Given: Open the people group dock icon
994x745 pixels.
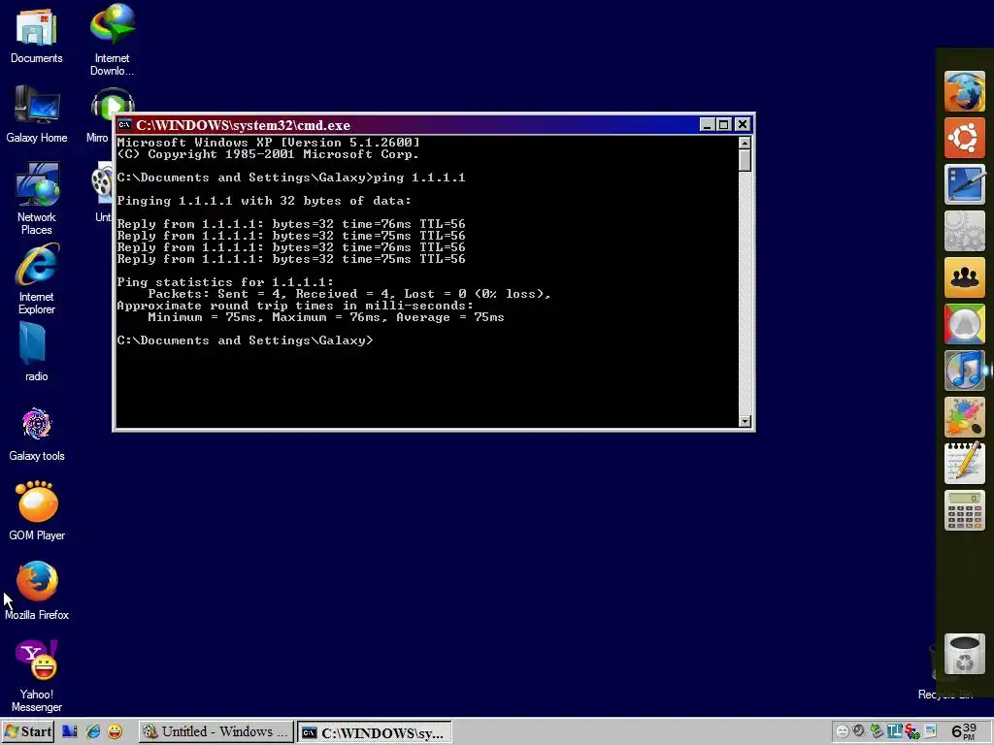Looking at the screenshot, I should click(x=964, y=276).
